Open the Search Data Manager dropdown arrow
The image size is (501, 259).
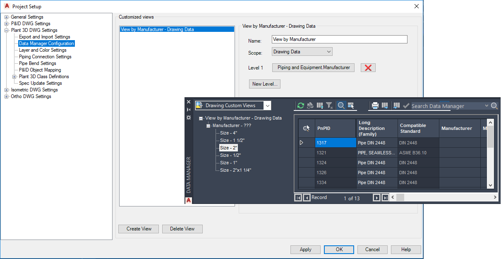[x=487, y=106]
